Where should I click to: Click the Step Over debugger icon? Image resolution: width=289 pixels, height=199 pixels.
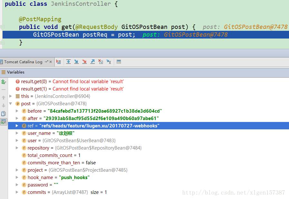click(x=68, y=62)
